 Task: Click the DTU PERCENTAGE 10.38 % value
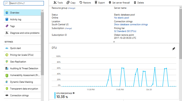(x=62, y=97)
